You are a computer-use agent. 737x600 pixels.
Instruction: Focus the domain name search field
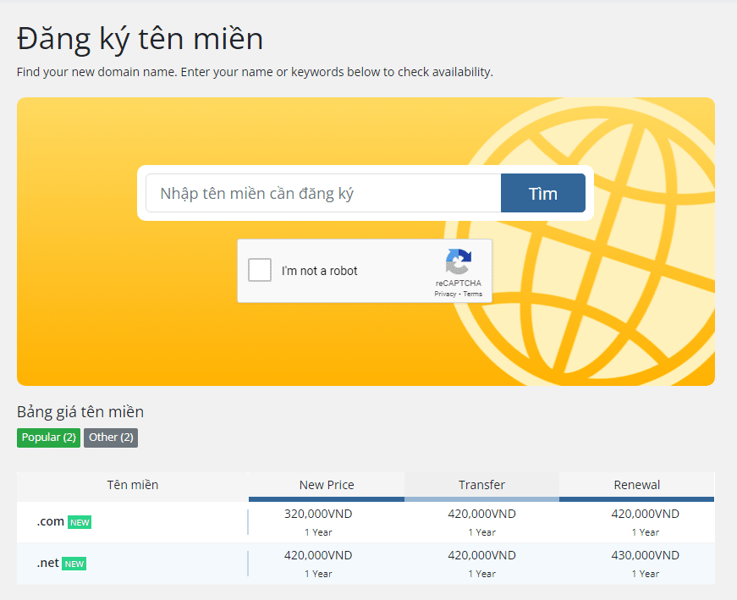point(323,193)
